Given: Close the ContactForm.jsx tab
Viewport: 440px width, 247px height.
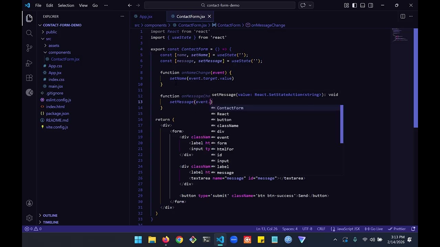Looking at the screenshot, I should click(x=209, y=16).
